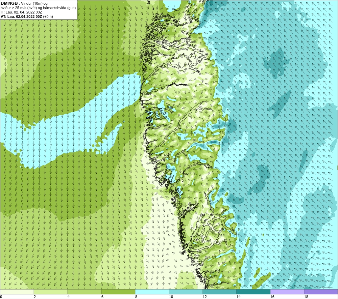Screen dimensions: 338x299
Task: Click the scale label '8'
Action: [136, 297]
